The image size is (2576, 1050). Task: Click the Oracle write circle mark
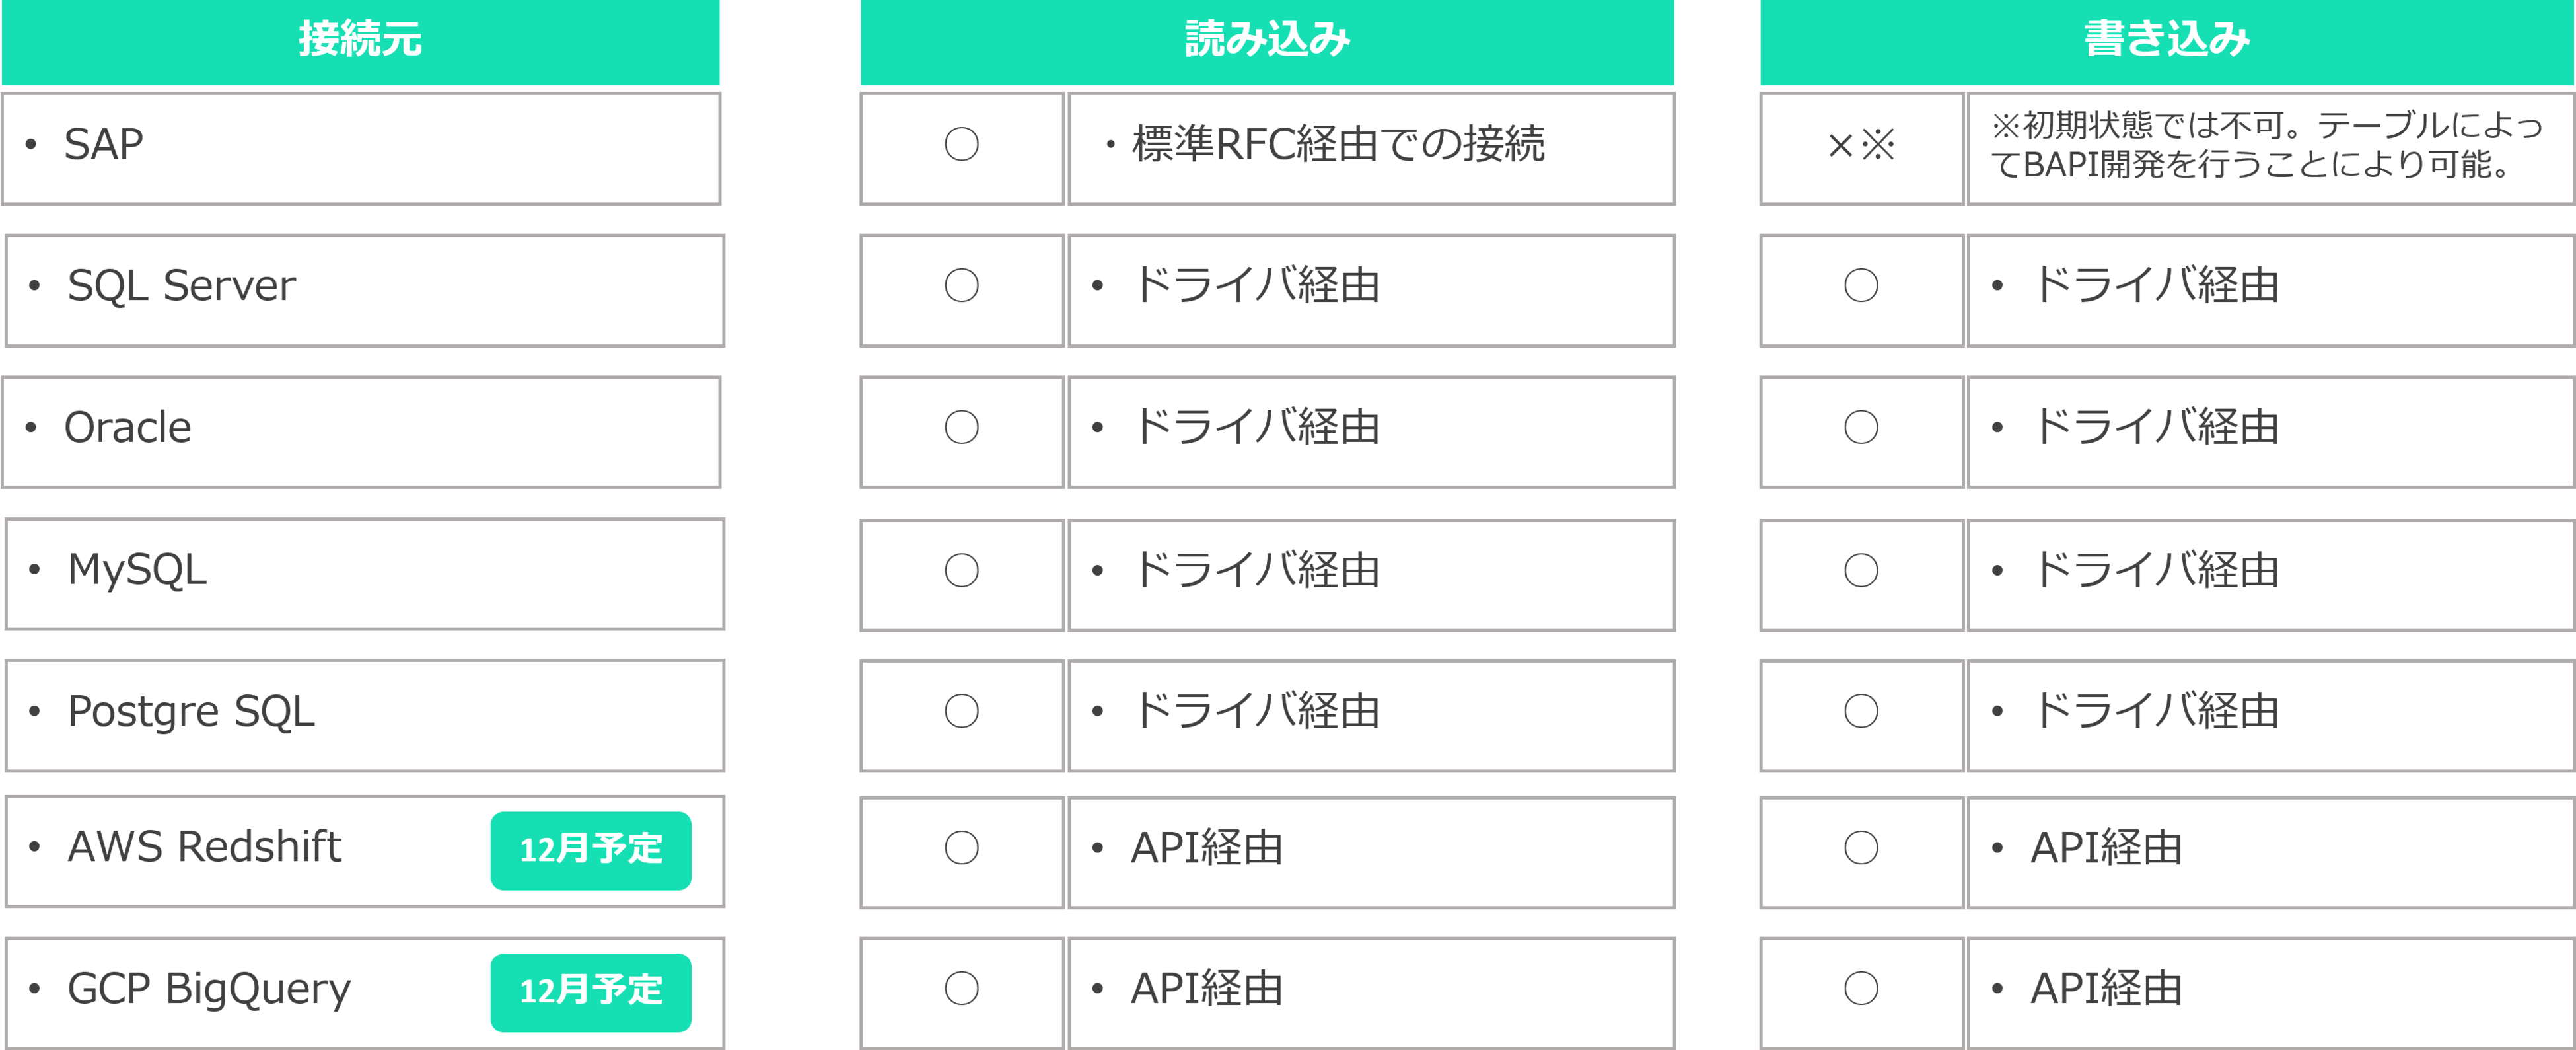(x=1860, y=428)
